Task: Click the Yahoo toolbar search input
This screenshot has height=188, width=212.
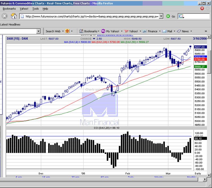Action: click(x=18, y=31)
